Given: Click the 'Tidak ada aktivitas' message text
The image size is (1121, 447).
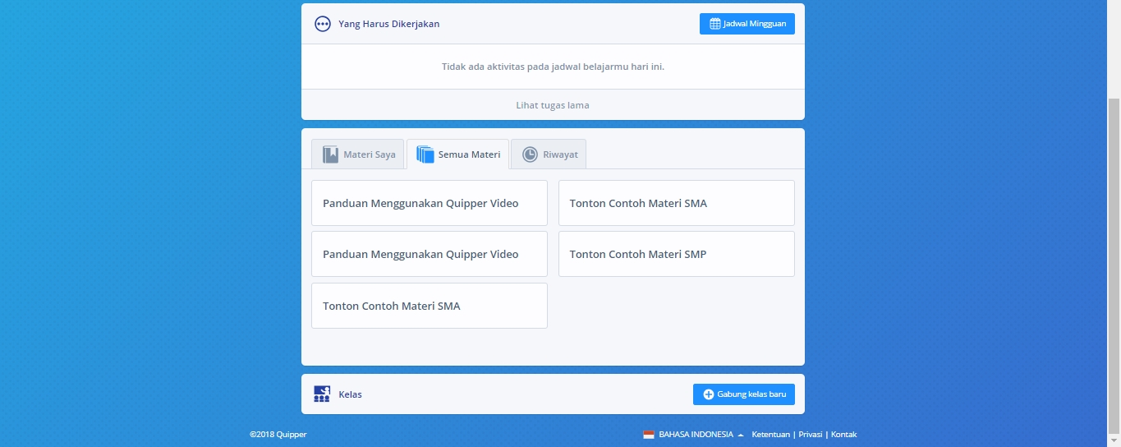Looking at the screenshot, I should [553, 67].
